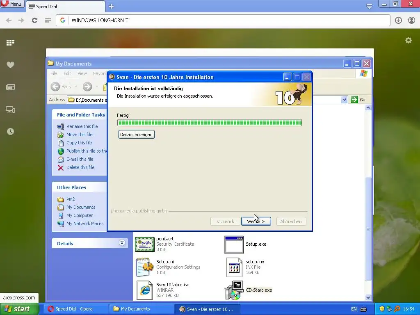Screen dimensions: 420x315
Task: Open View menu in My Documents
Action: (x=82, y=73)
